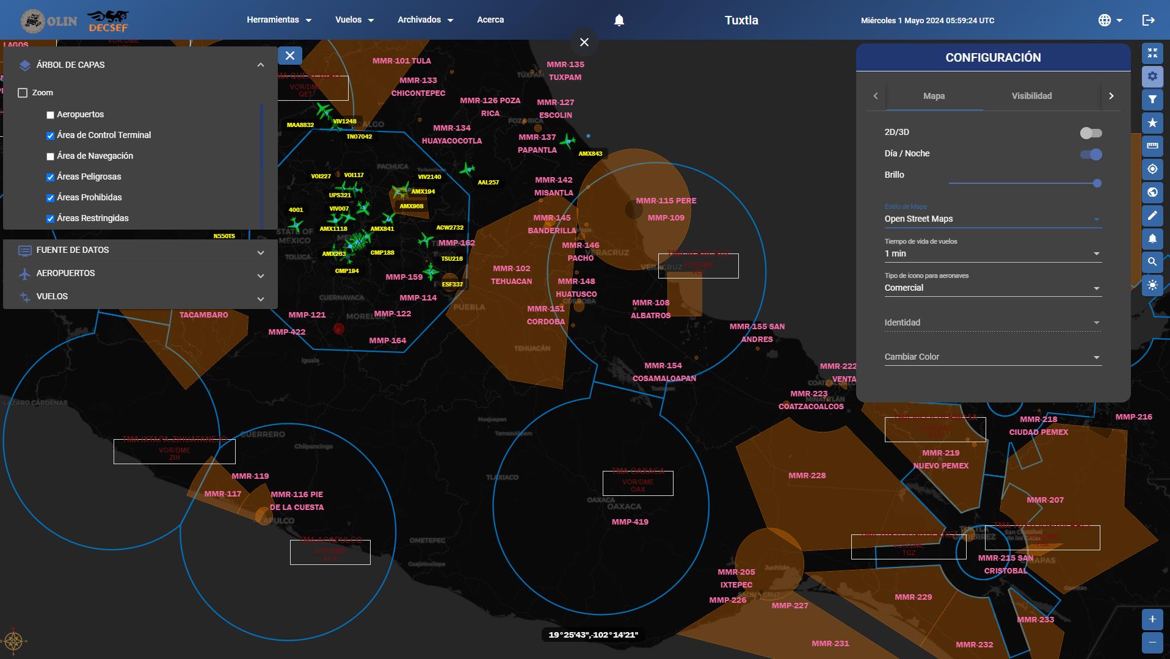Click the sun brightness icon

click(1152, 285)
